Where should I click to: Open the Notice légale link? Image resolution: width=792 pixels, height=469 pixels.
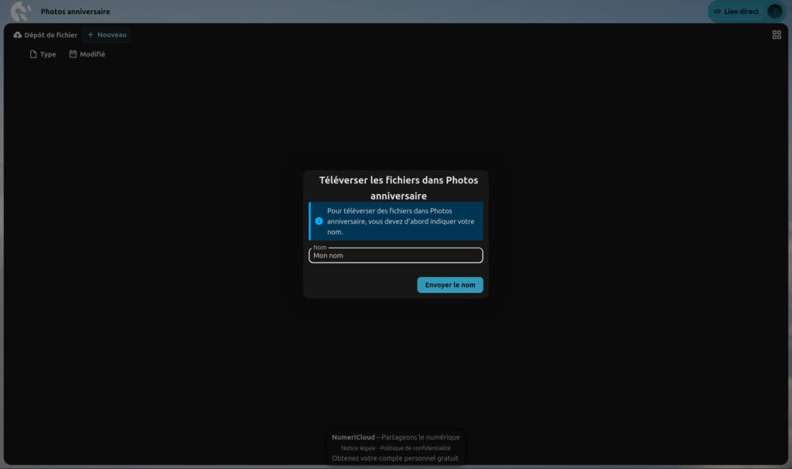pos(357,448)
